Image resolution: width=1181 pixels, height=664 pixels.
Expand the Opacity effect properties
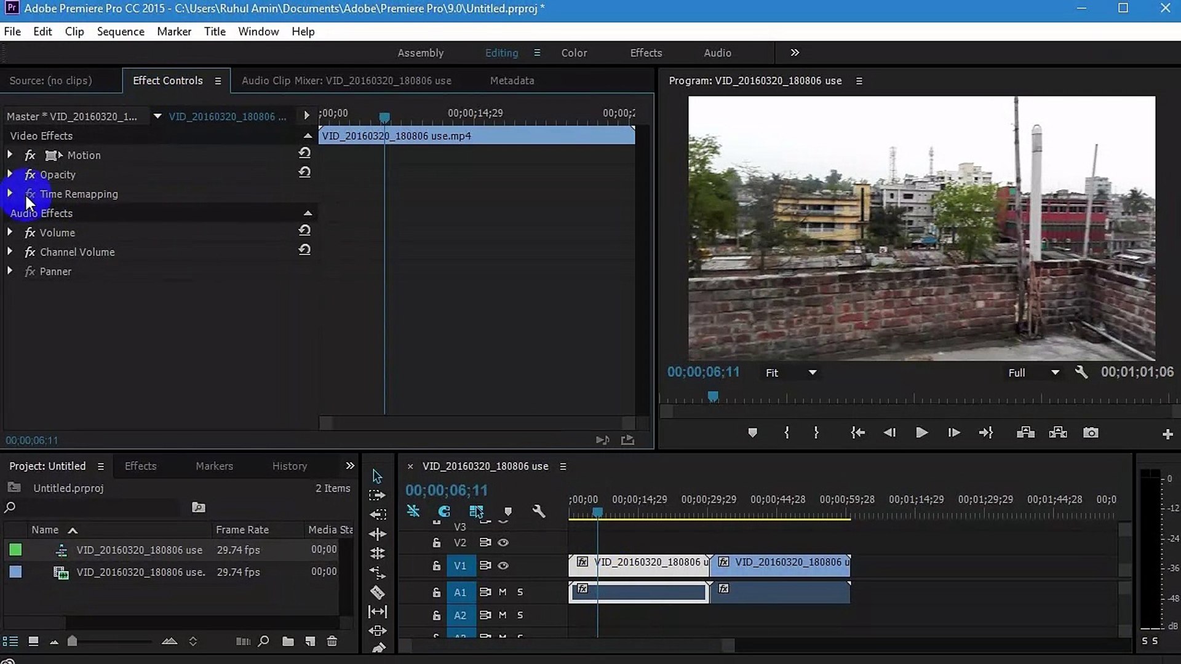tap(10, 175)
